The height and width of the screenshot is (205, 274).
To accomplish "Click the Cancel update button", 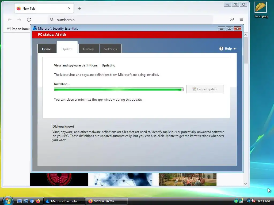I will (x=205, y=89).
